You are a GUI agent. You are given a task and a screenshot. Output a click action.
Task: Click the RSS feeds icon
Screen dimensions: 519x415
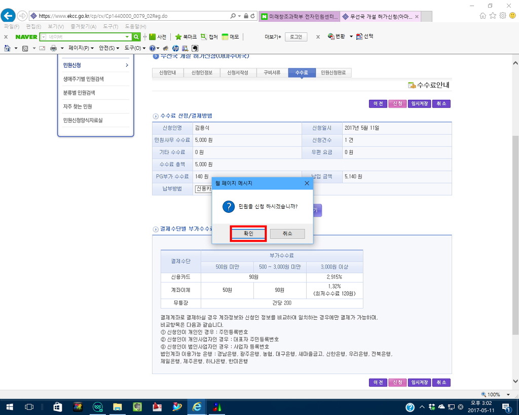[25, 48]
